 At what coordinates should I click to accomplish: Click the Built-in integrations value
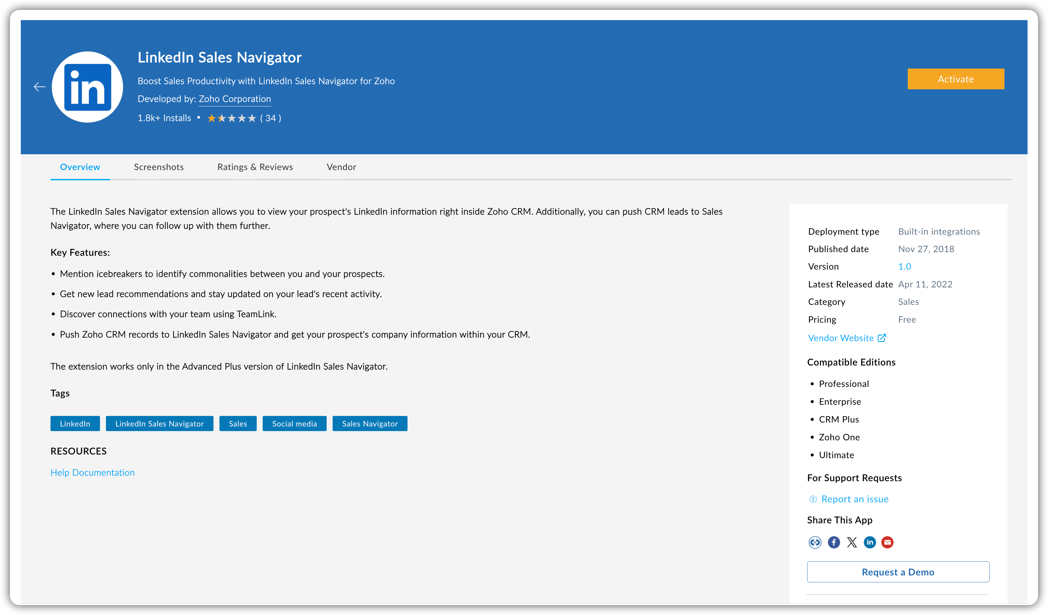(x=939, y=232)
